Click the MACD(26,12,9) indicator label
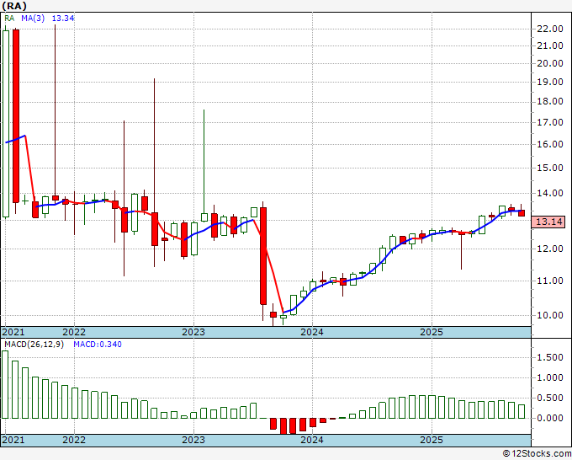The width and height of the screenshot is (572, 460). coord(34,345)
